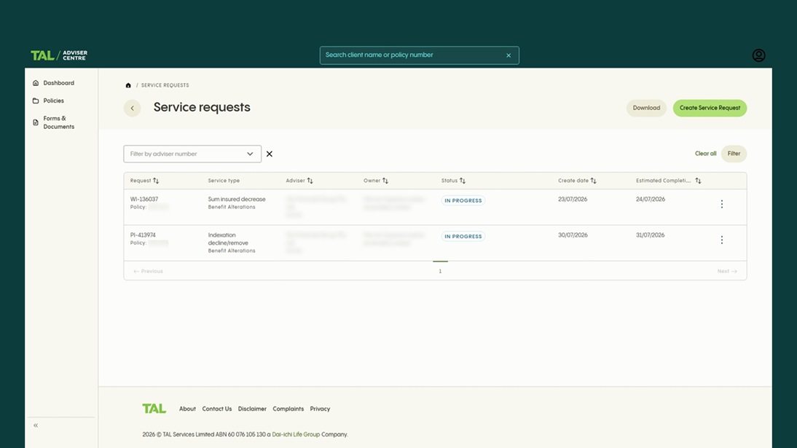Sort by the Owner column

(385, 181)
